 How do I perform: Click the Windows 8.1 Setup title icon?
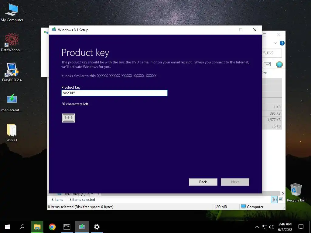pyautogui.click(x=54, y=29)
